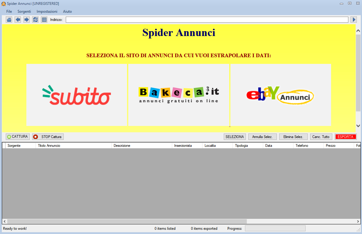Click the SELEZIONA button
The height and width of the screenshot is (234, 362).
tap(235, 137)
